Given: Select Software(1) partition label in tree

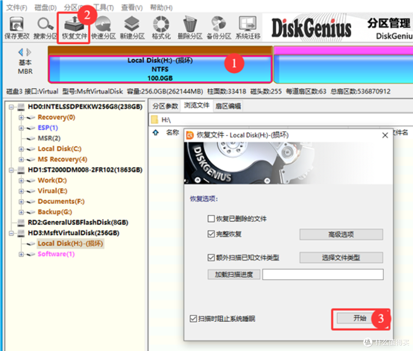Looking at the screenshot, I should [56, 254].
